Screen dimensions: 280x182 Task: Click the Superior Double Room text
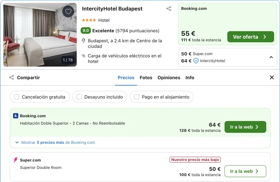41,168
